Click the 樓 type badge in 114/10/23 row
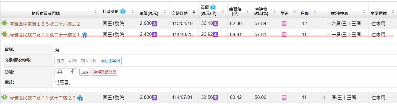The width and height of the screenshot is (397, 104). pyautogui.click(x=284, y=34)
